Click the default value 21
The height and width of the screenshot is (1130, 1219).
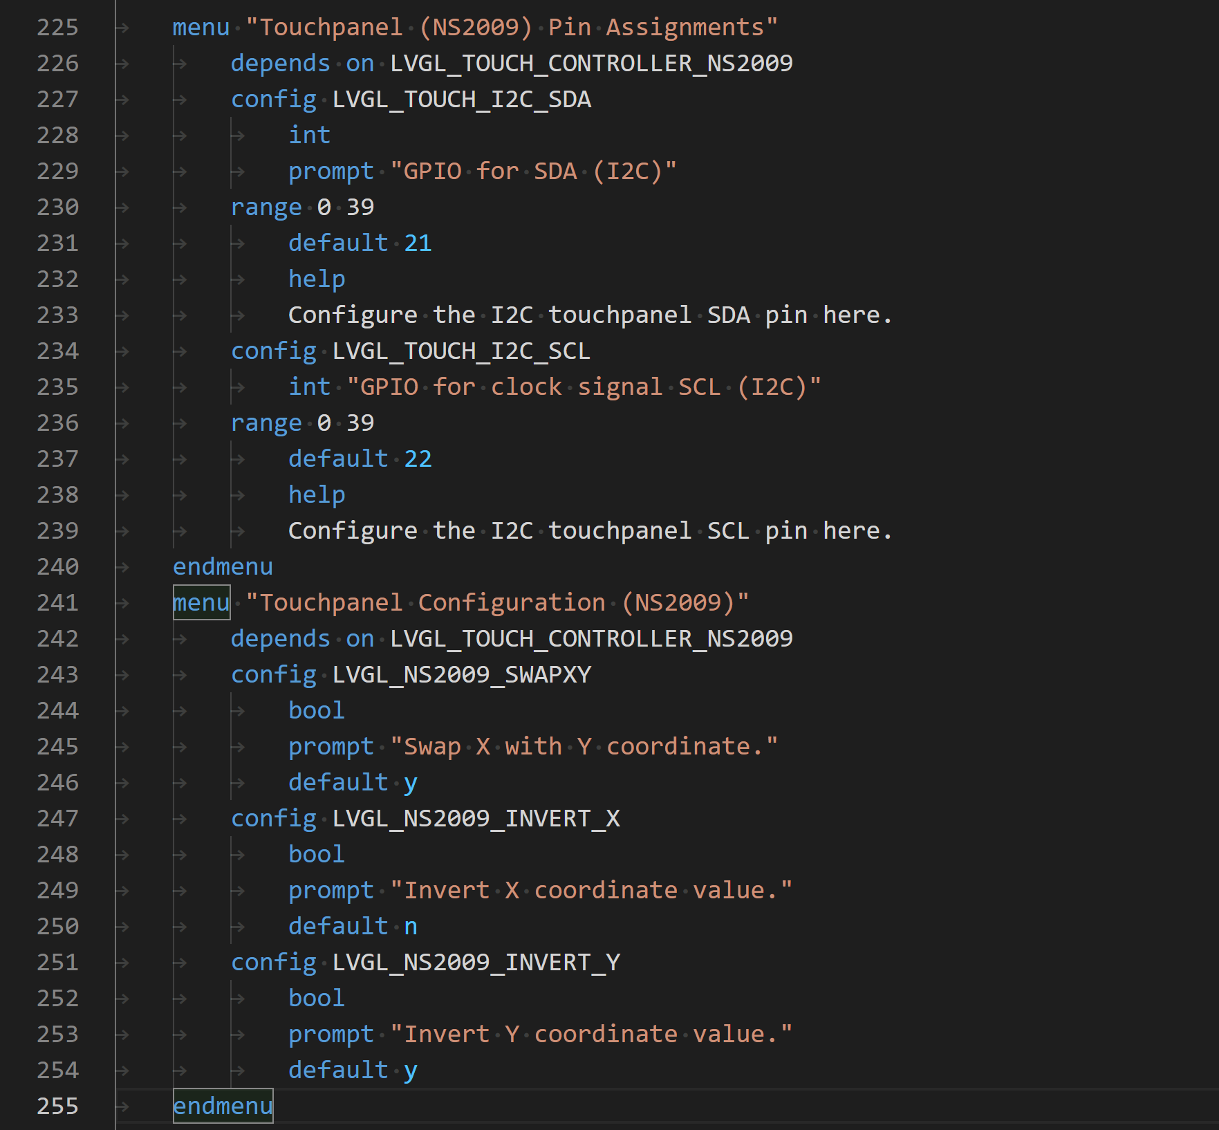(x=418, y=243)
